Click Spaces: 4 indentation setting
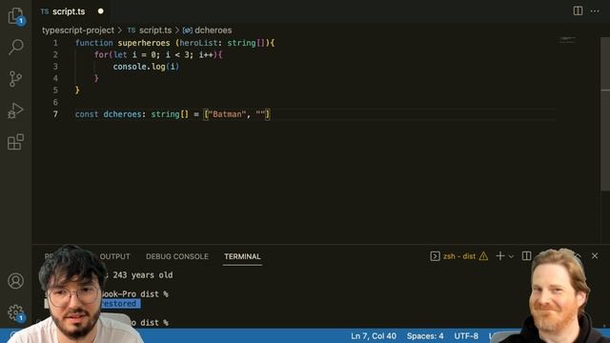 pos(425,336)
